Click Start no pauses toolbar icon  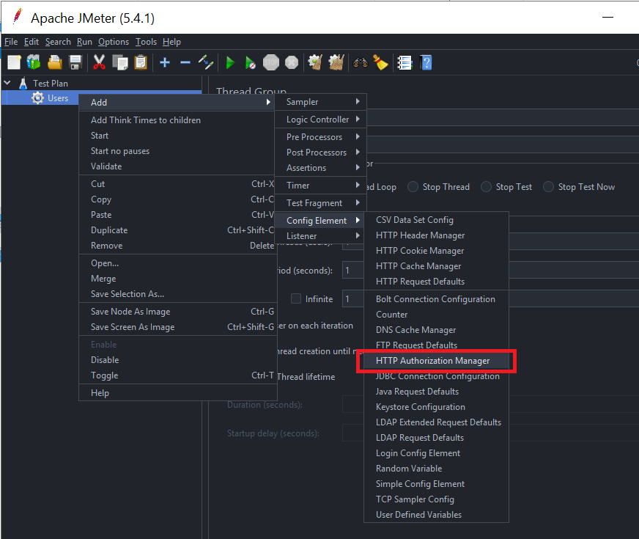(x=250, y=63)
